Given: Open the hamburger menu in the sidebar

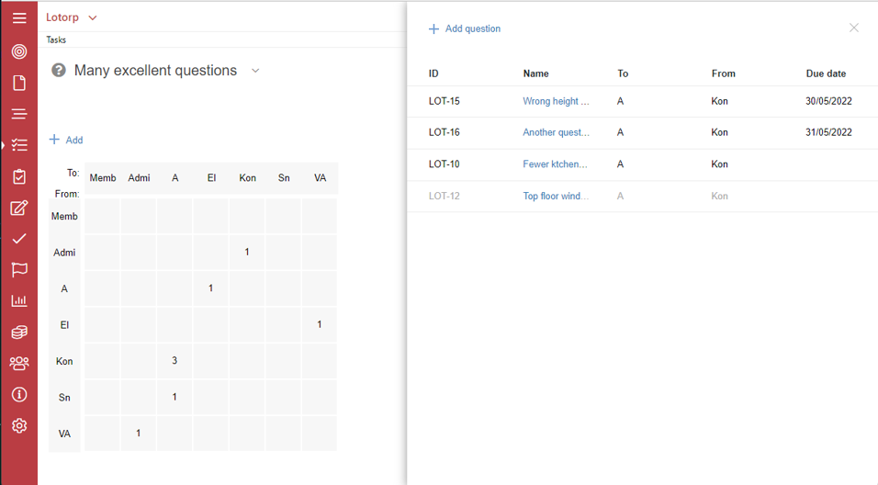Looking at the screenshot, I should 19,18.
